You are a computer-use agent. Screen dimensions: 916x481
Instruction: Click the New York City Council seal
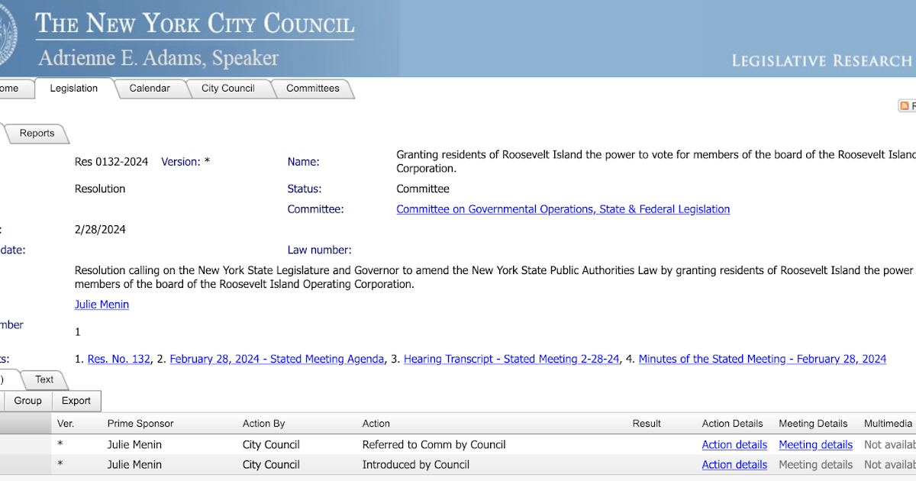[6, 38]
